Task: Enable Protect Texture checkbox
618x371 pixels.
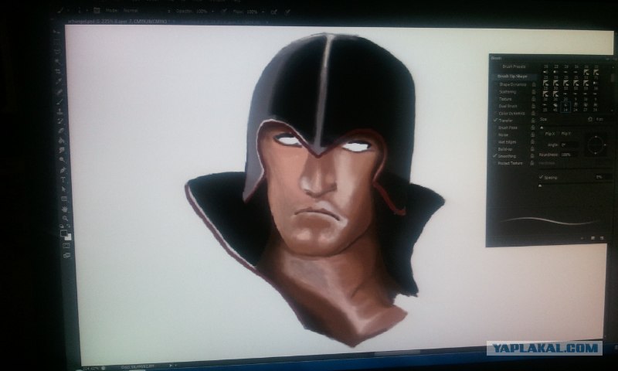Action: [495, 163]
